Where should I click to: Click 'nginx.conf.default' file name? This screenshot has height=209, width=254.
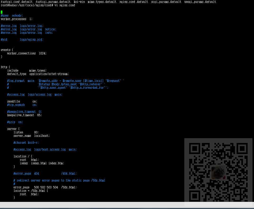point(134,2)
